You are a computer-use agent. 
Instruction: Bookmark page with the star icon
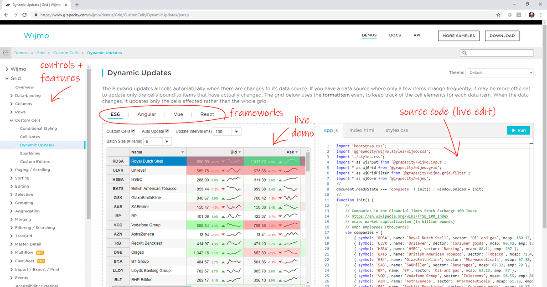[x=498, y=15]
